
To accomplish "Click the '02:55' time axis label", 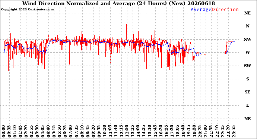I will point(32,132).
